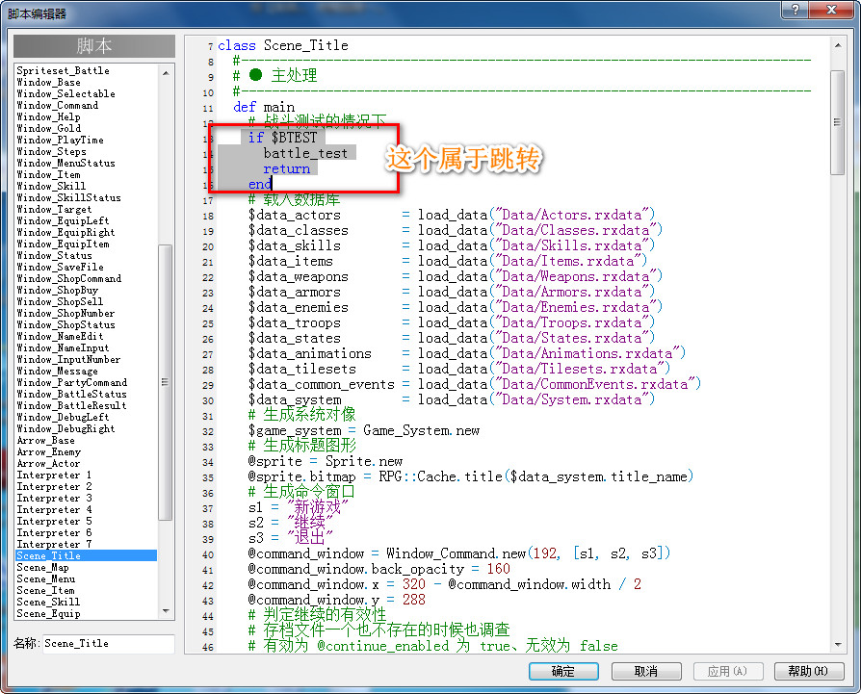Click the script list scroll-down arrow
The width and height of the screenshot is (861, 694).
point(166,611)
